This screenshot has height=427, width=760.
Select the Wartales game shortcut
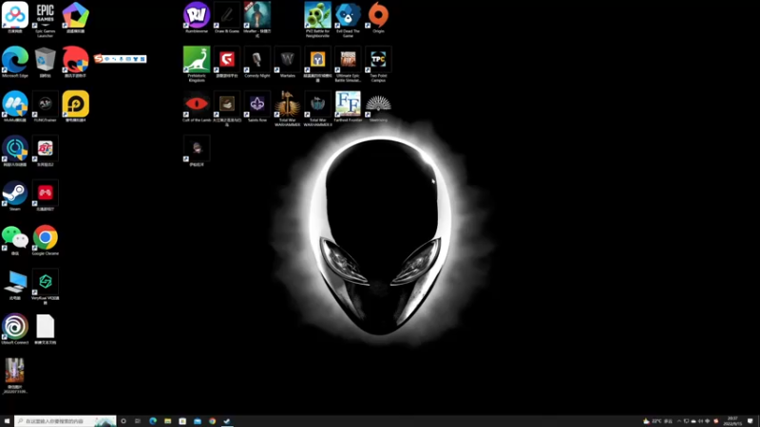pyautogui.click(x=288, y=62)
